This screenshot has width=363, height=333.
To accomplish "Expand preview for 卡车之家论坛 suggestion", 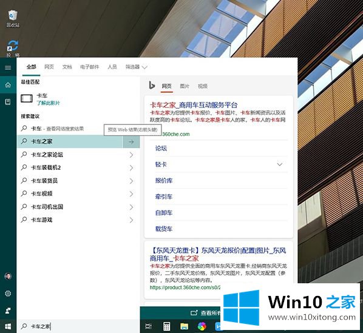I will click(131, 155).
